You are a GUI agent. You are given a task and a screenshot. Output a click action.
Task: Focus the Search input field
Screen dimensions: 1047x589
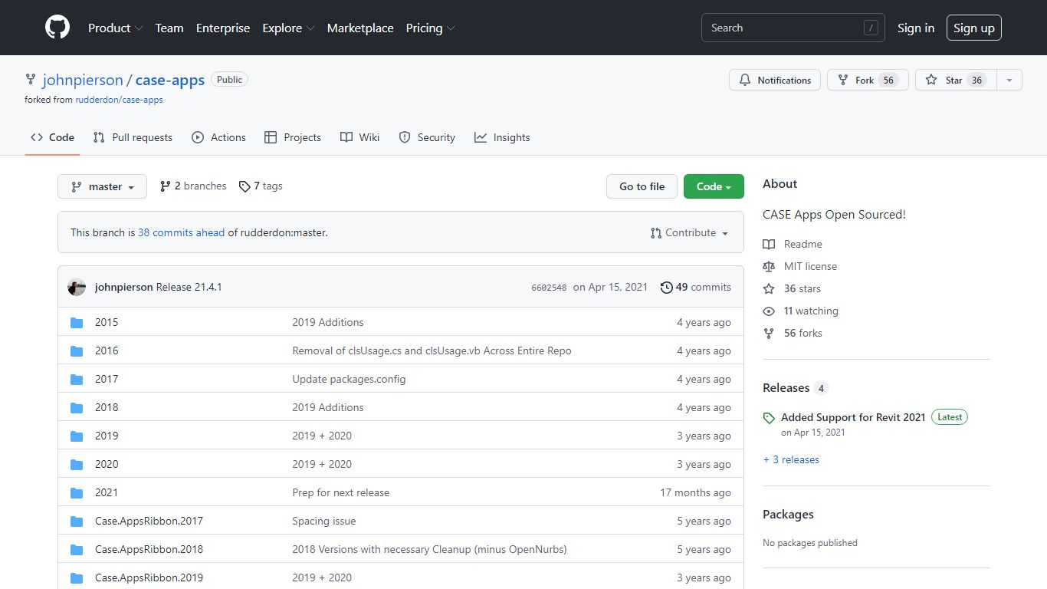click(793, 28)
